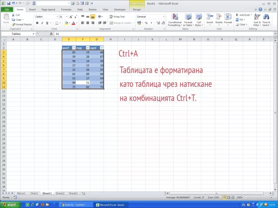Open Format as Table gallery

tap(188, 20)
